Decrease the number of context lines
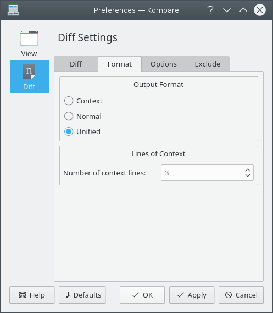Image resolution: width=273 pixels, height=313 pixels. point(248,175)
